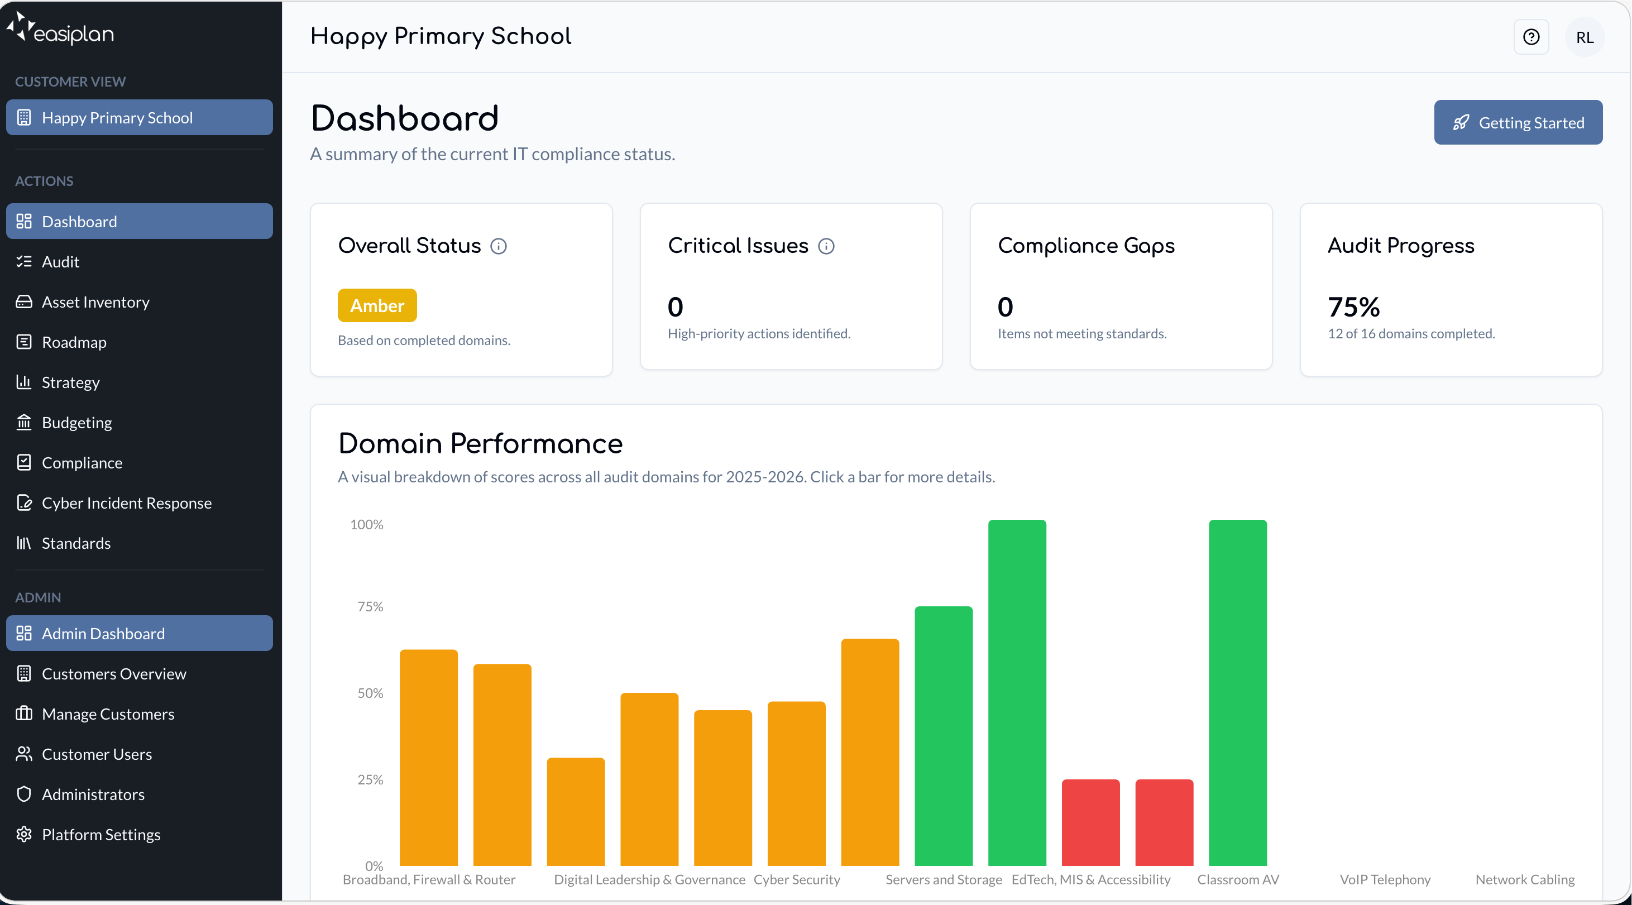
Task: Open the RL user avatar menu
Action: click(x=1585, y=37)
